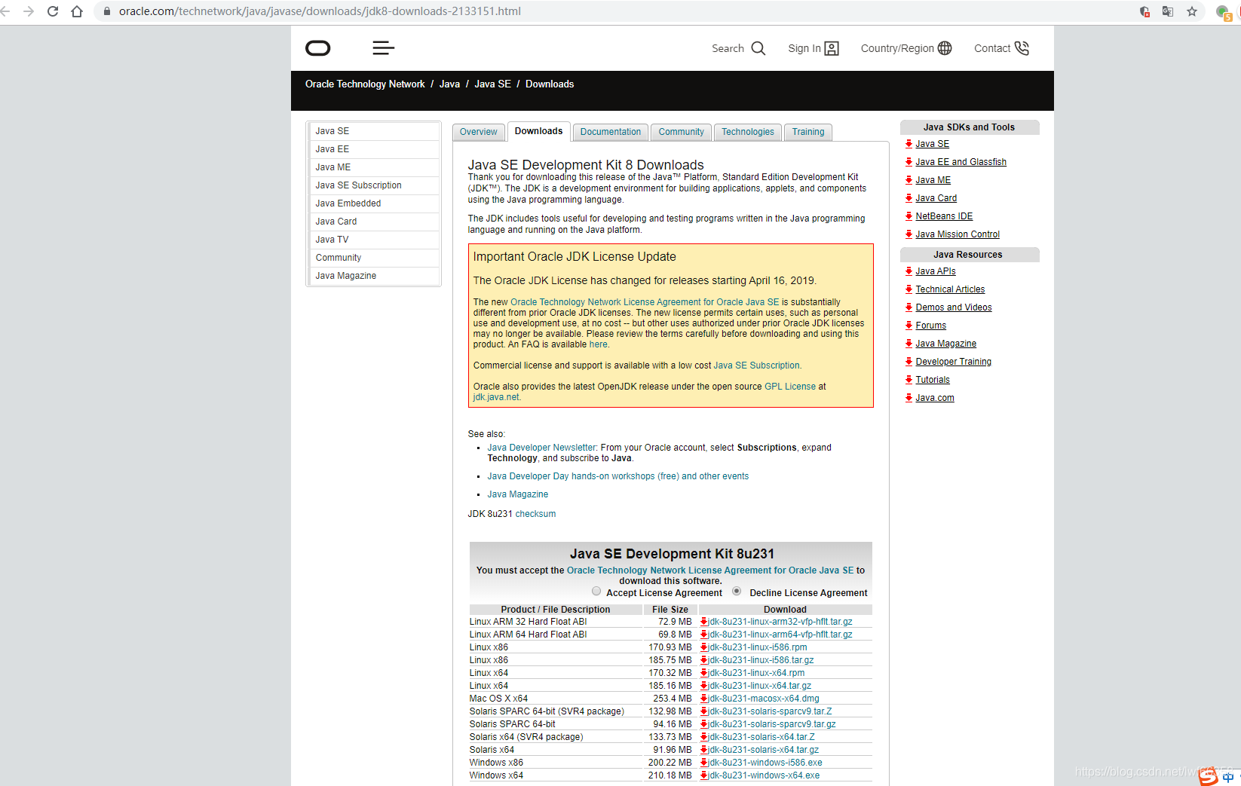Open Technical Articles resource link
This screenshot has height=786, width=1241.
click(x=950, y=289)
